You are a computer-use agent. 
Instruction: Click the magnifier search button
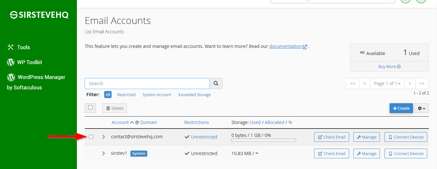216,84
